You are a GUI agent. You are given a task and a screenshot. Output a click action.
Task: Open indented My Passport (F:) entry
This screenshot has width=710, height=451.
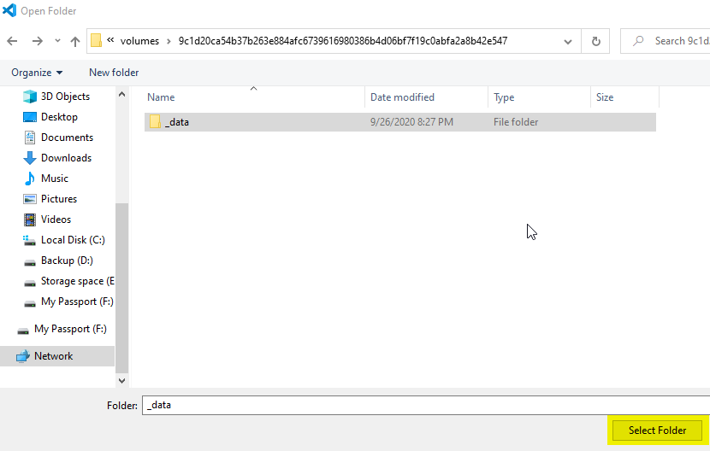(77, 302)
